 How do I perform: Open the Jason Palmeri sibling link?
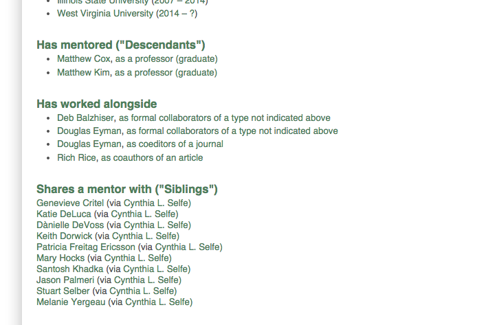tap(65, 280)
